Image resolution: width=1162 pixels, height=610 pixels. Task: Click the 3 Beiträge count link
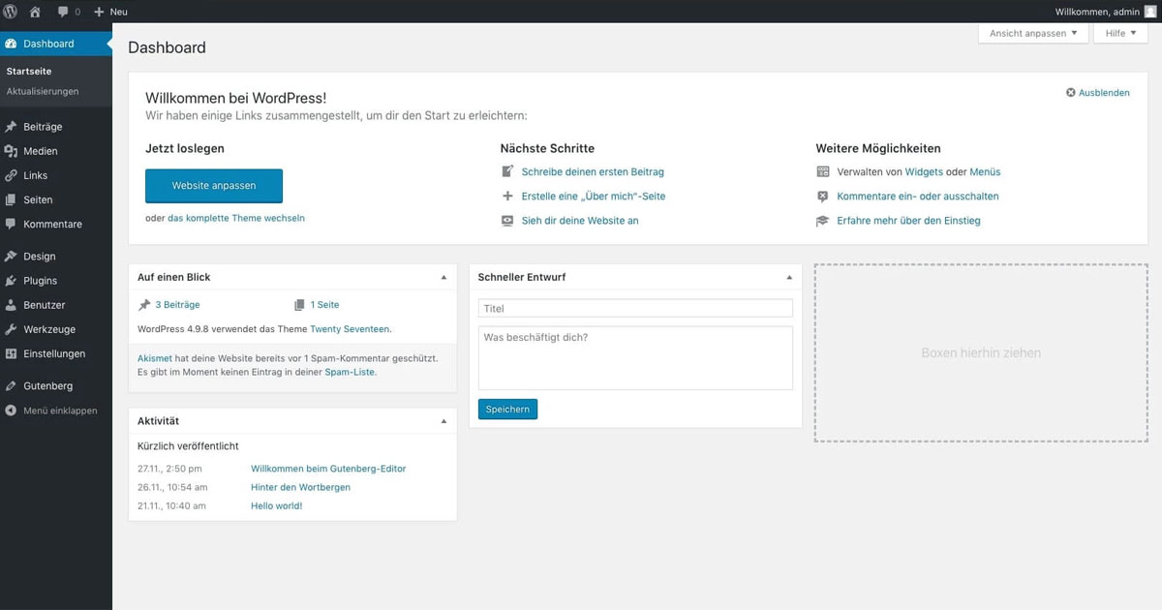[177, 304]
